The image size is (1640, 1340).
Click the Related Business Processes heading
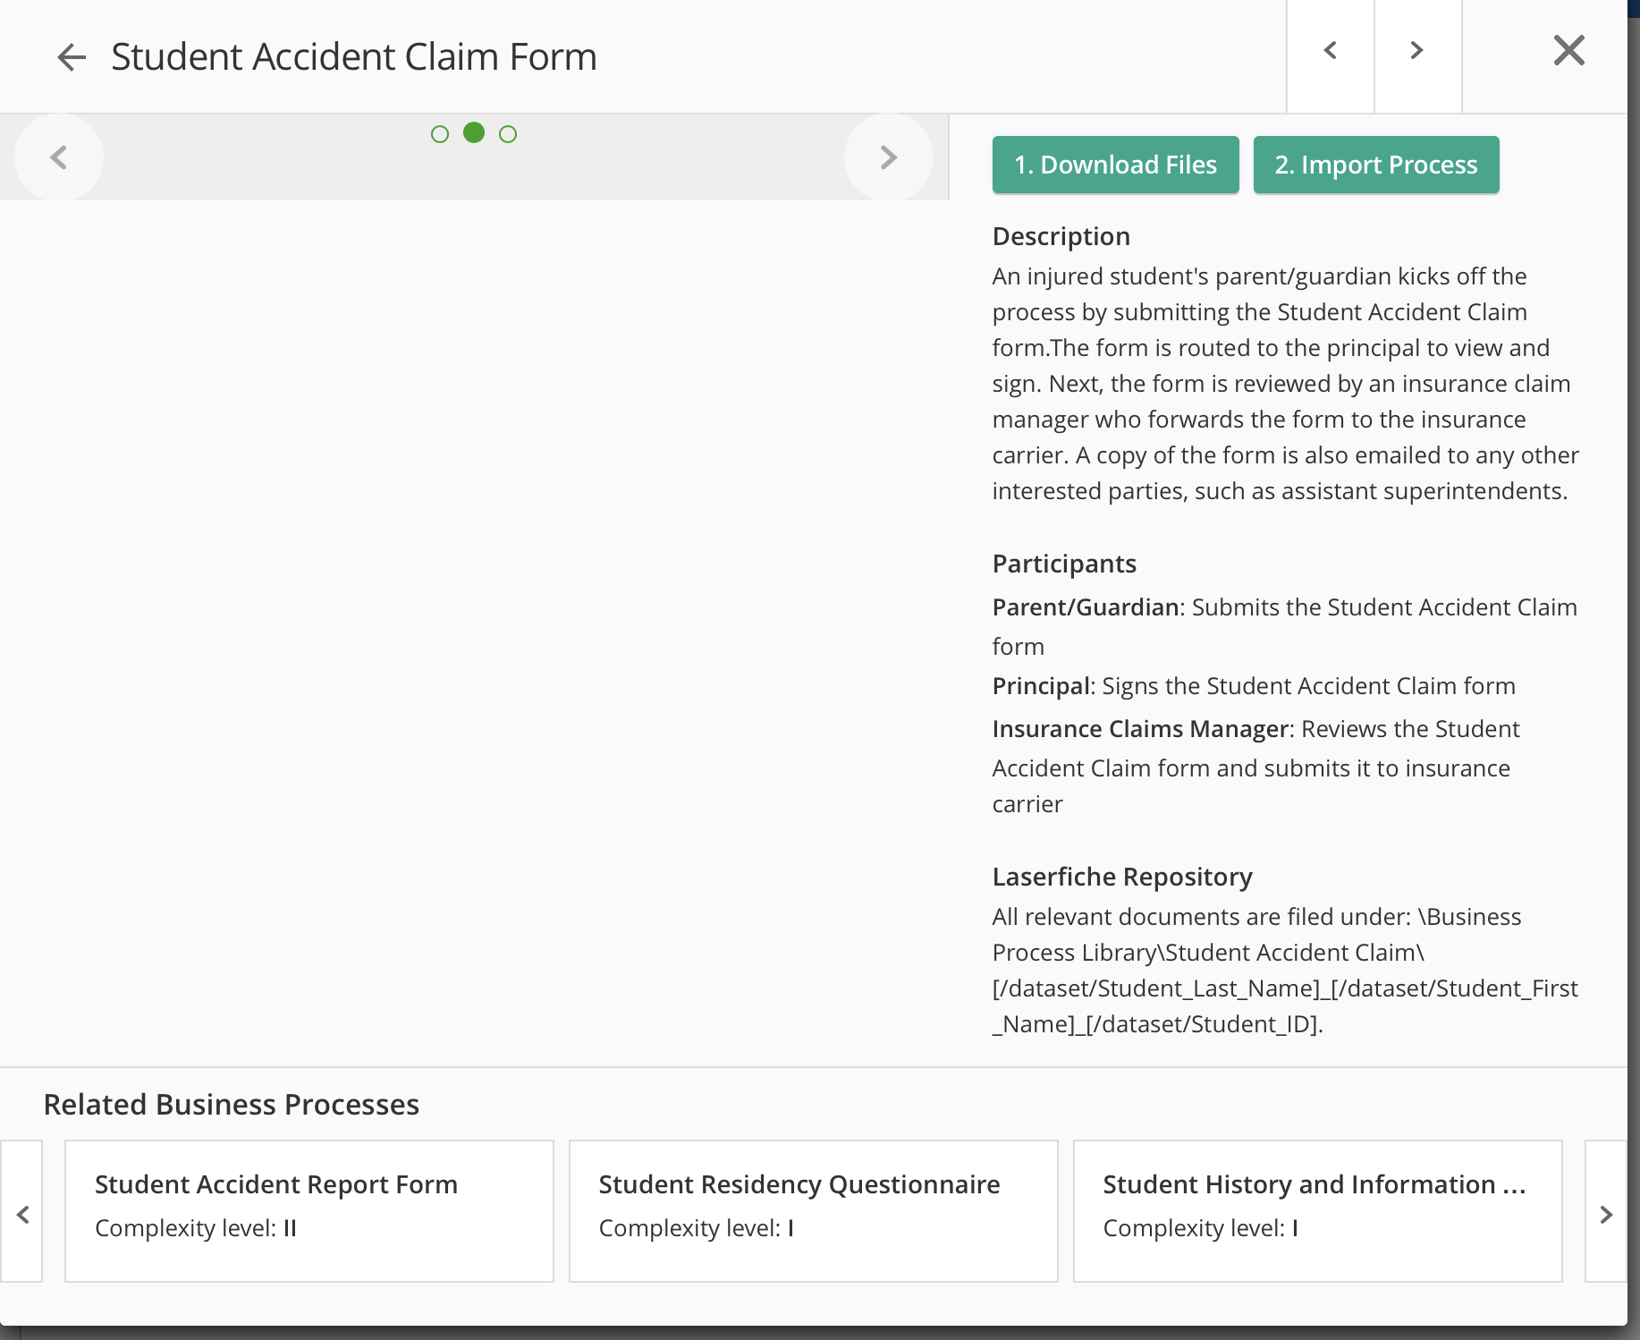point(232,1105)
